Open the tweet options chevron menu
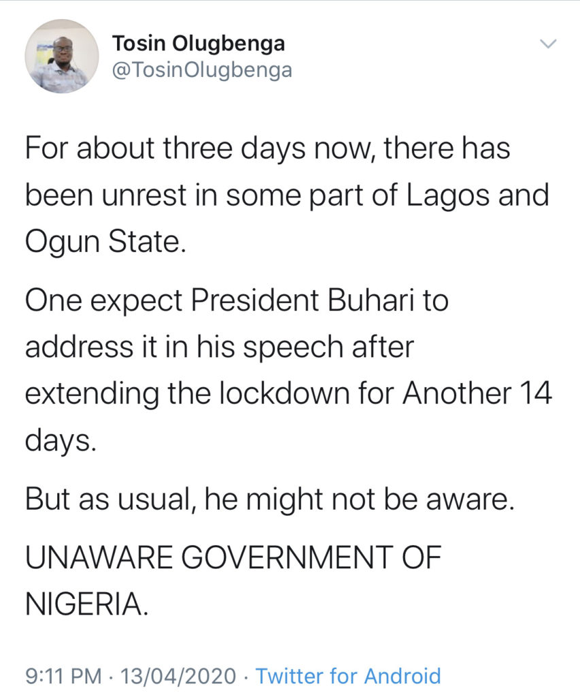Viewport: 580px width, 697px height. pyautogui.click(x=547, y=45)
